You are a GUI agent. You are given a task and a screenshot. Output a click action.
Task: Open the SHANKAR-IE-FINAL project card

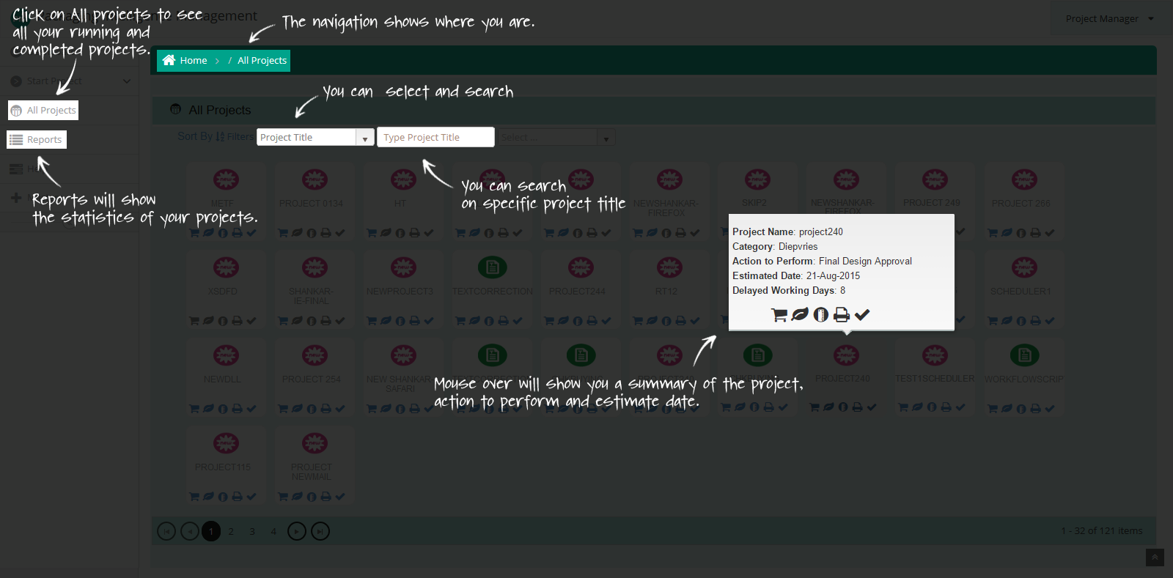[315, 289]
